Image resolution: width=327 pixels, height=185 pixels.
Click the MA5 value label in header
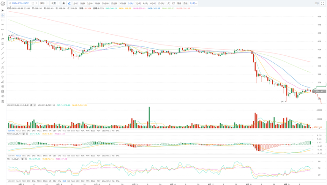point(111,8)
